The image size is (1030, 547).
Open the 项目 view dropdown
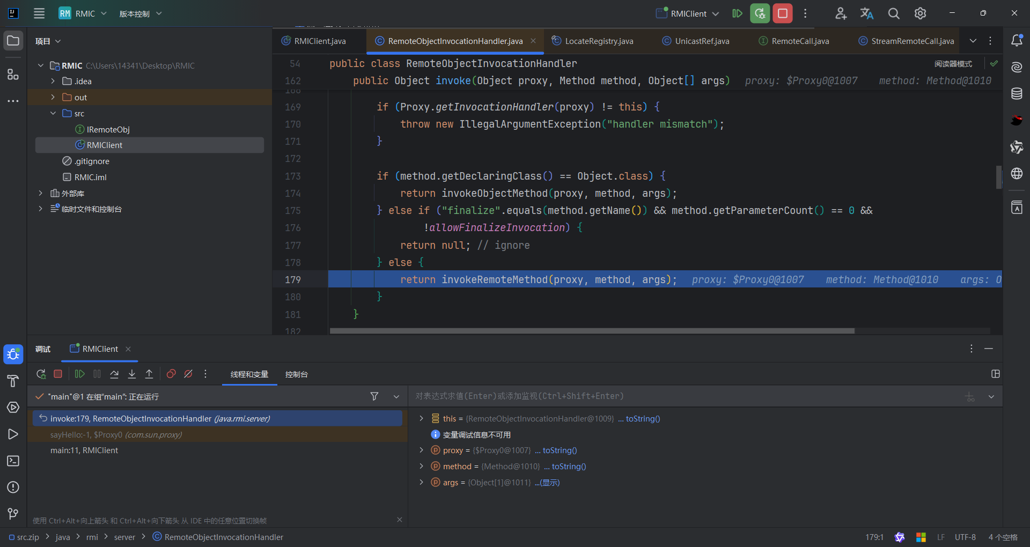[48, 41]
